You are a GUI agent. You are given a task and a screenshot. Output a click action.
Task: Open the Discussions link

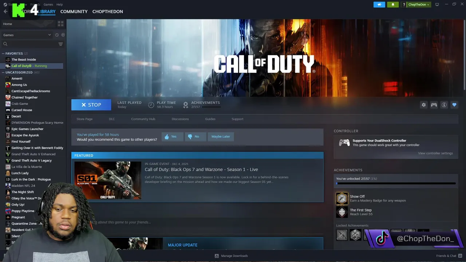[x=180, y=119]
